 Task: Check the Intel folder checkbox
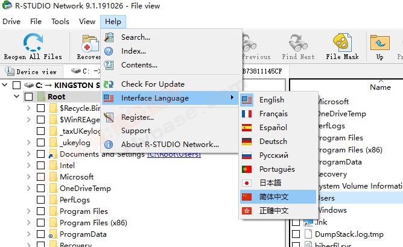pos(40,165)
